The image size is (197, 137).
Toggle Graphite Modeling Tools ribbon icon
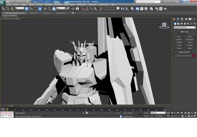(x=137, y=9)
